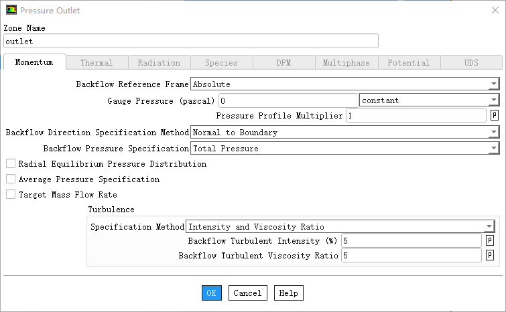Expand turbulence Specification Method dropdown

(489, 227)
